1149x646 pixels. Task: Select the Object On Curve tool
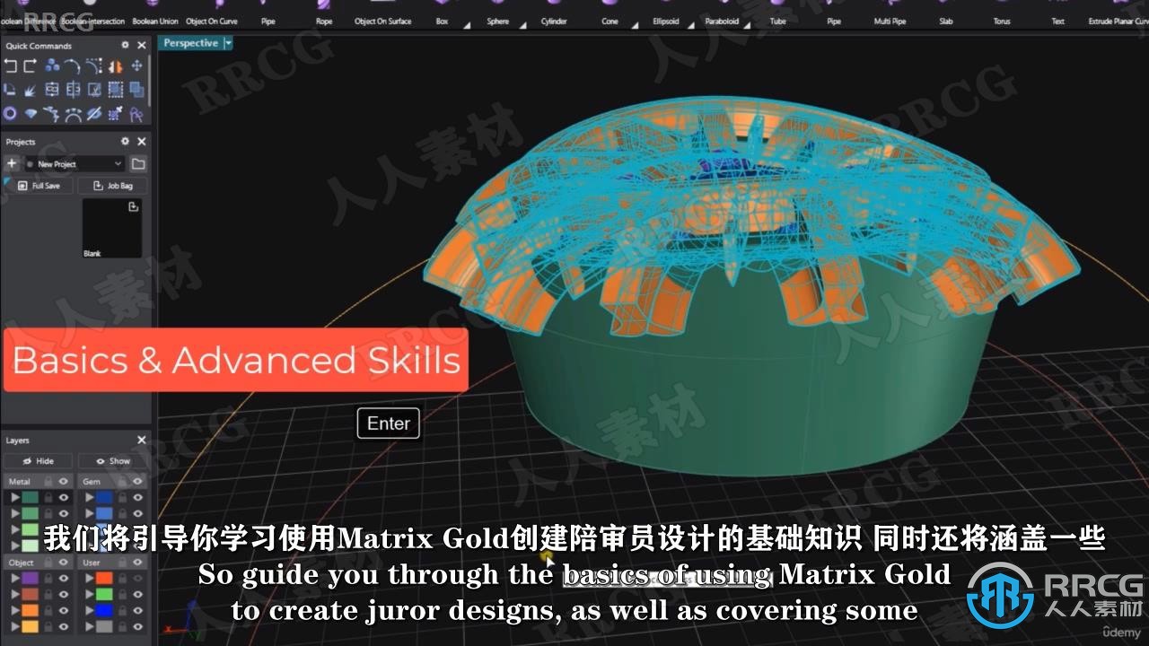212,14
